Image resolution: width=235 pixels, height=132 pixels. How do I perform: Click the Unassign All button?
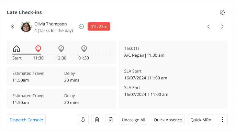point(134,120)
